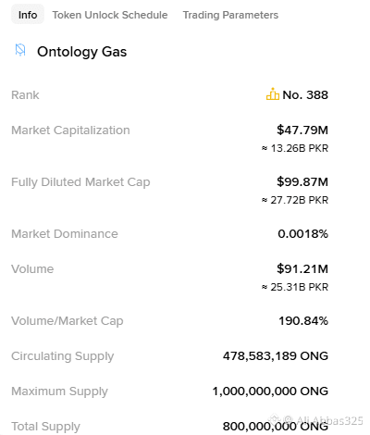
Task: Select the No. 388 rank value
Action: (x=305, y=94)
